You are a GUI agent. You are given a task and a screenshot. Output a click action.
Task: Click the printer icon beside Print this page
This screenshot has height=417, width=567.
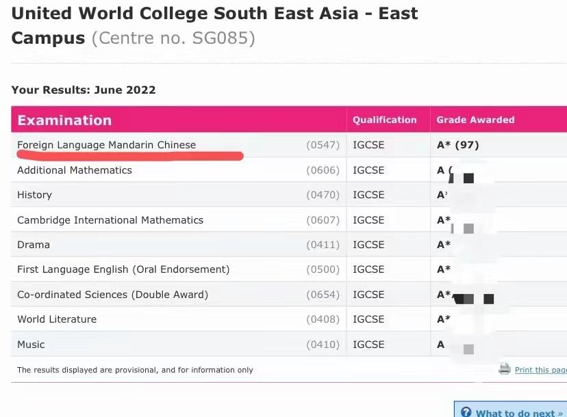point(505,369)
